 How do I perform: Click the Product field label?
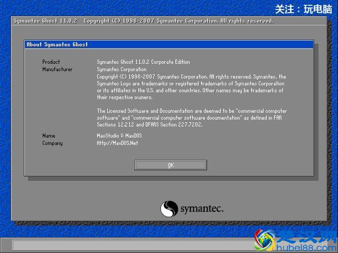pyautogui.click(x=51, y=62)
